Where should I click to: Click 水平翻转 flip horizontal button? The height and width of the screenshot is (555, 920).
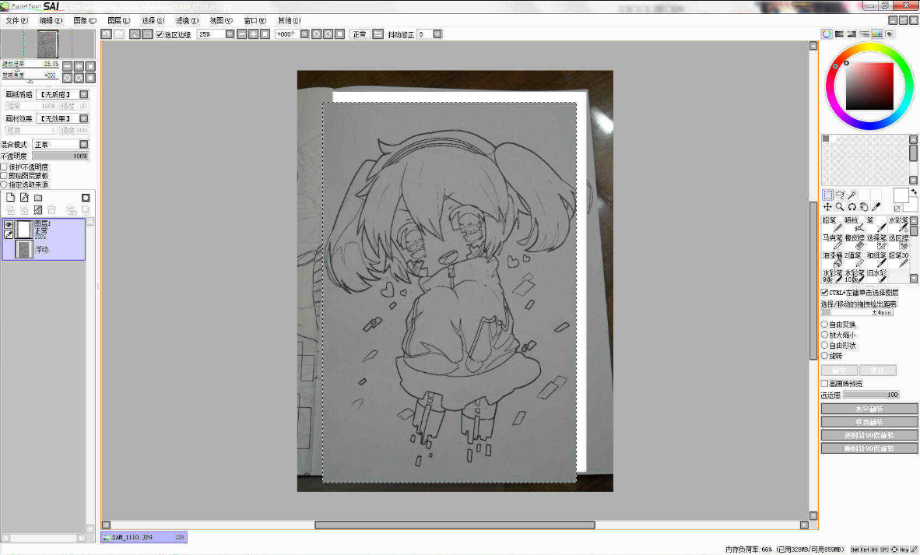coord(869,409)
